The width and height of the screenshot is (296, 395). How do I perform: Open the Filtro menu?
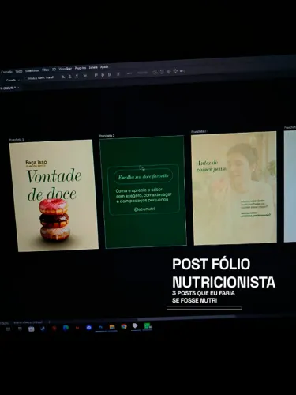click(46, 70)
